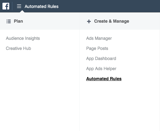Open the underlined Automated Rules link
Viewport: 160px width, 131px height.
point(104,79)
